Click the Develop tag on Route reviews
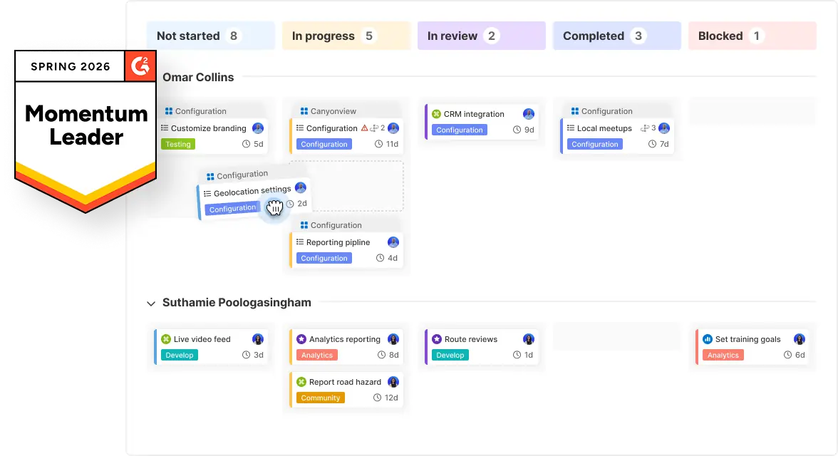 pos(450,355)
